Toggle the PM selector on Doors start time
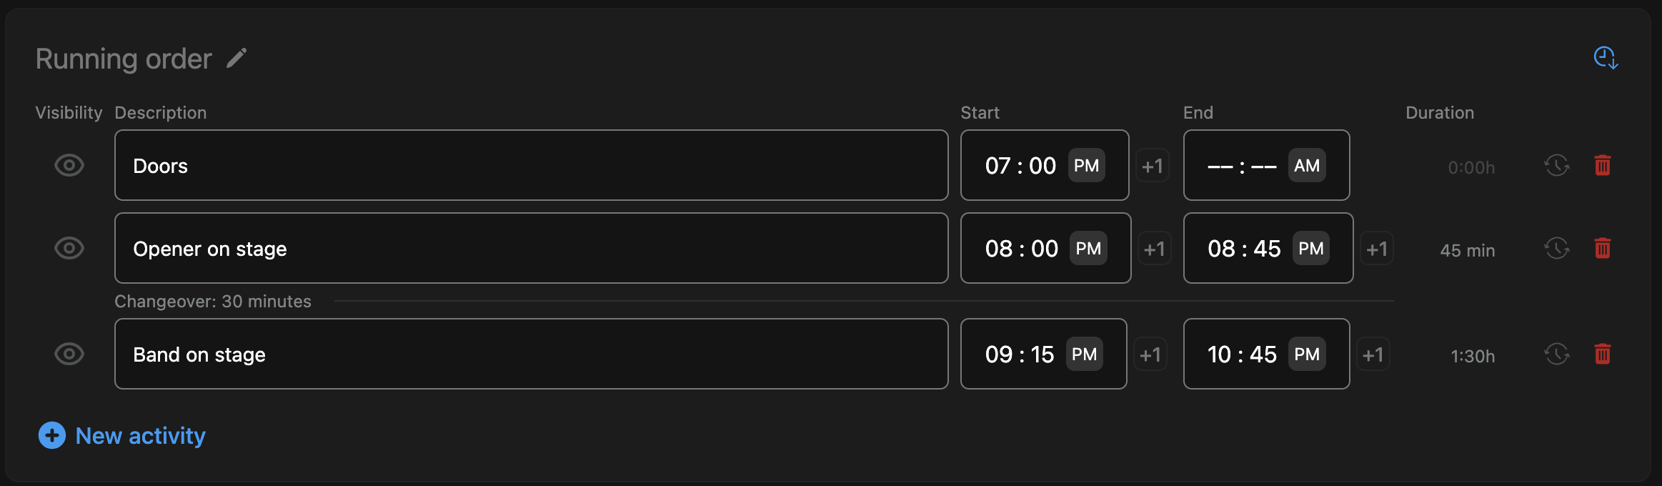The width and height of the screenshot is (1662, 486). click(1086, 166)
